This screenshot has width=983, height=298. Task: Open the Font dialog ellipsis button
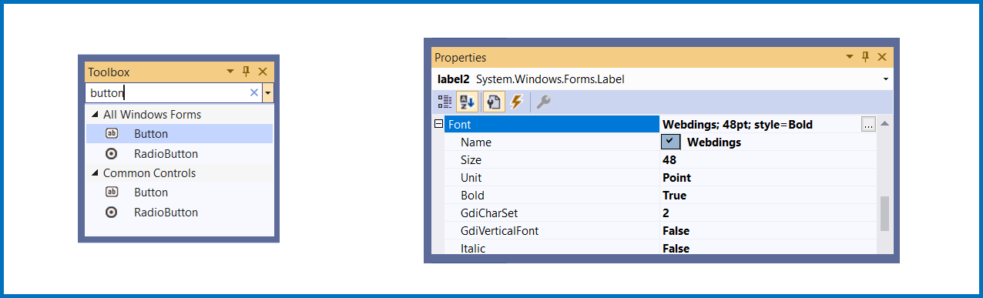[x=868, y=124]
